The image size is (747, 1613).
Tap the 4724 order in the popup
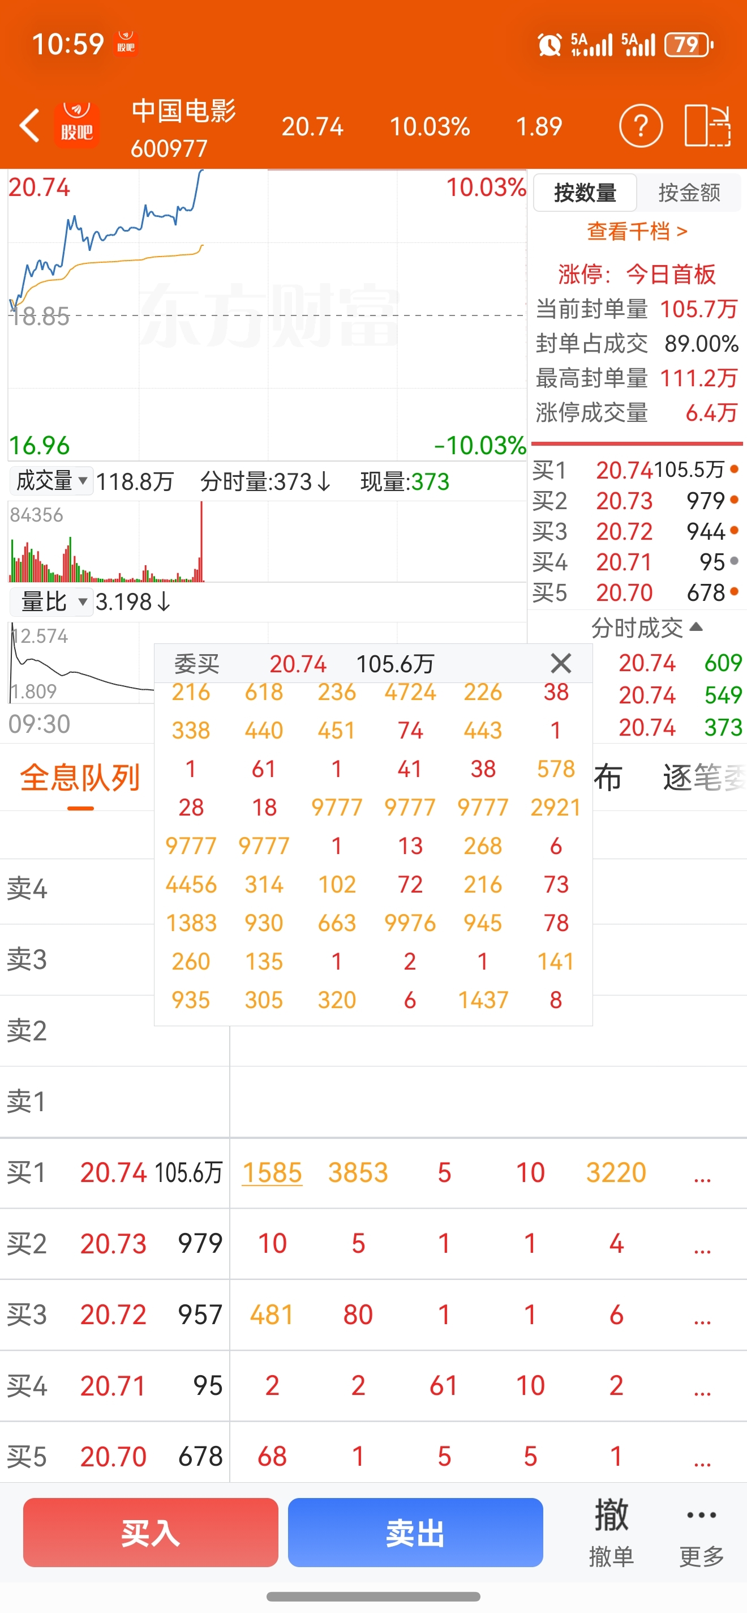(x=410, y=692)
